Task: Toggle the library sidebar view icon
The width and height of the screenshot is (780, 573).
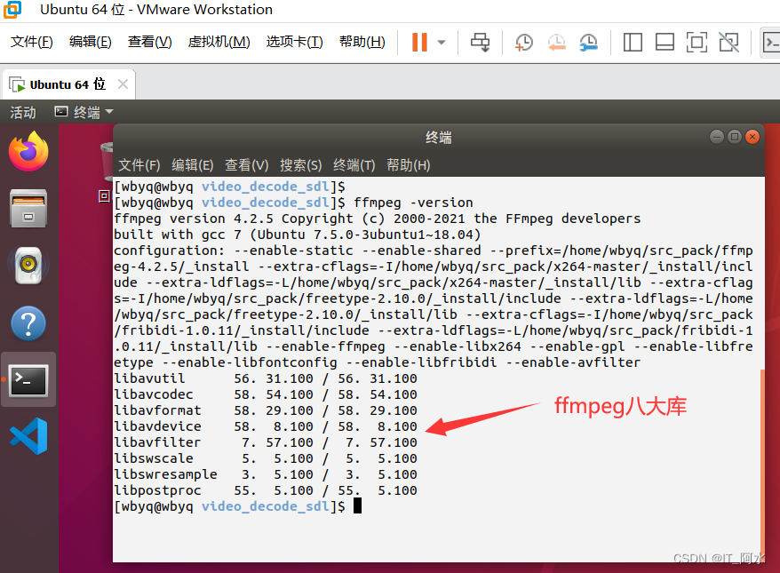Action: 633,43
